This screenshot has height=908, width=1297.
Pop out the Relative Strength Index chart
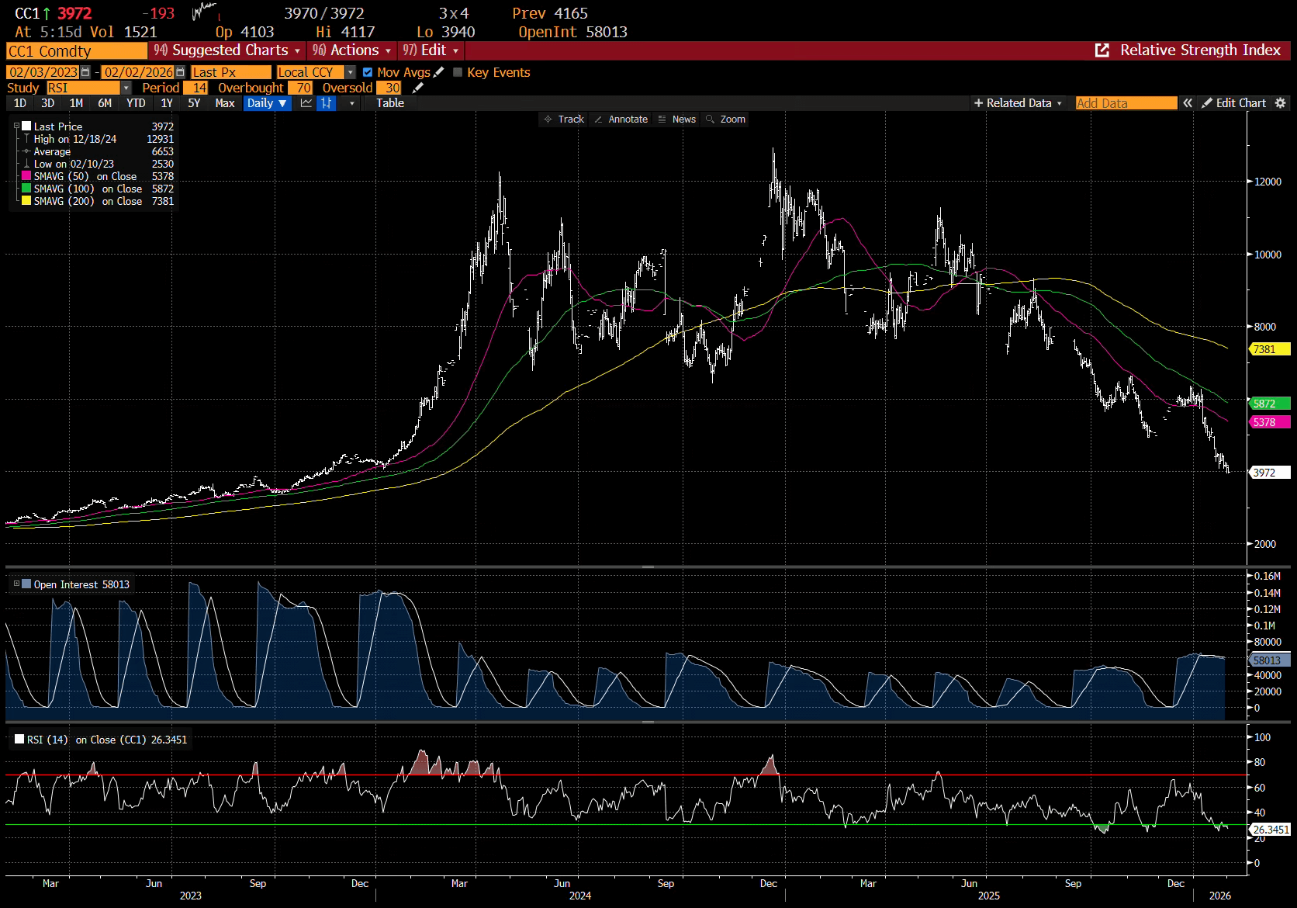(x=1102, y=50)
